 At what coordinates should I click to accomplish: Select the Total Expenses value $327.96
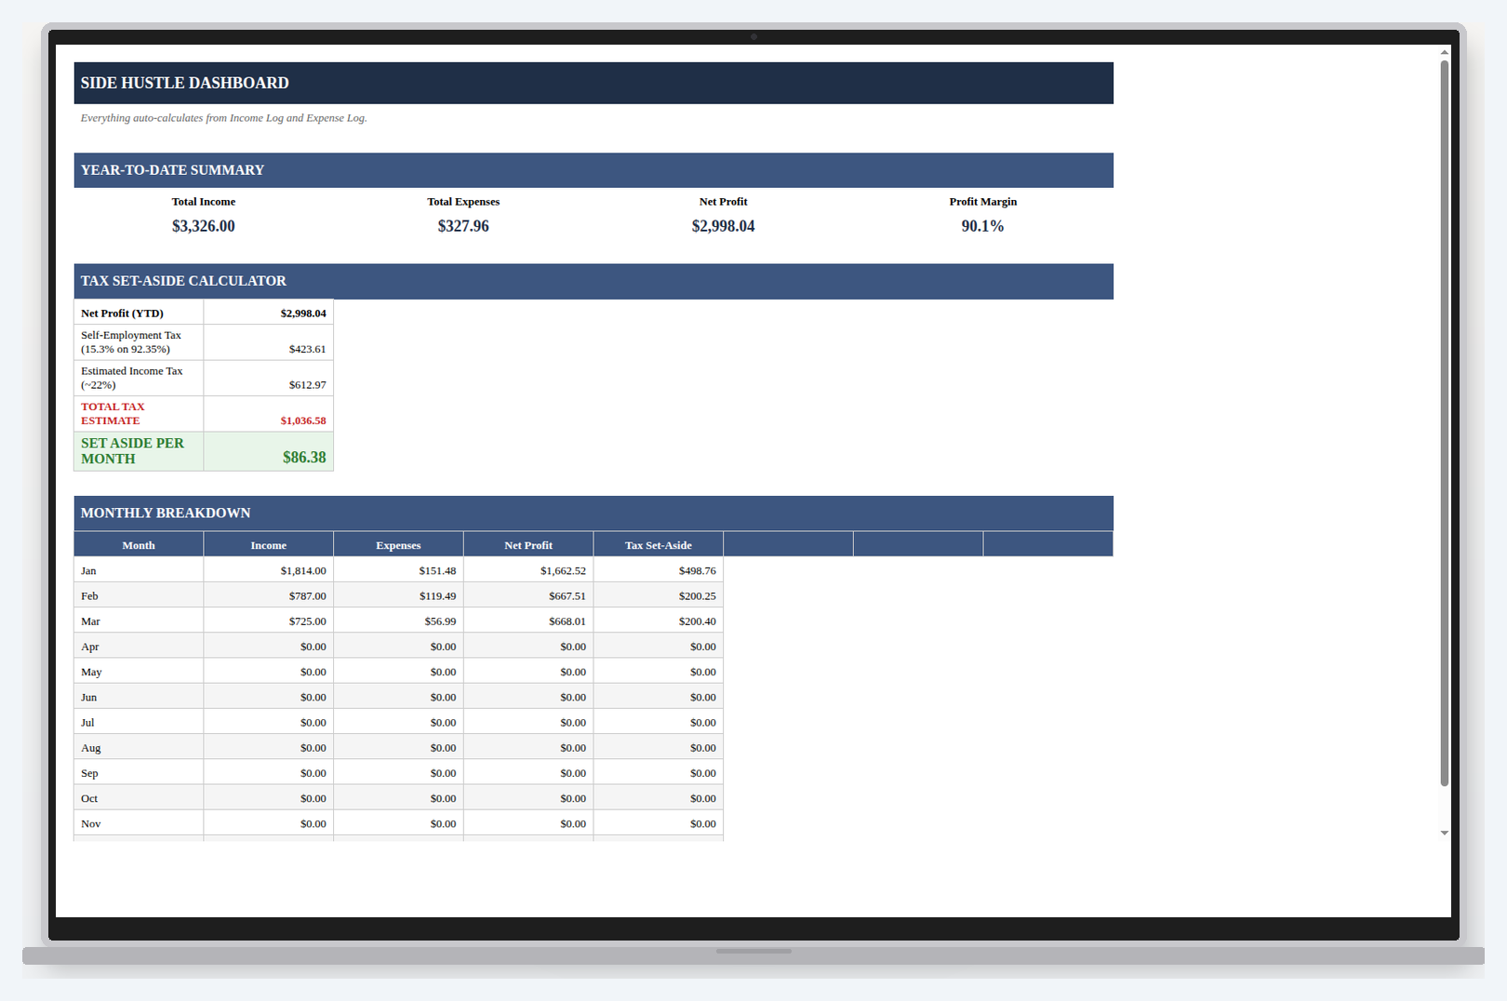pos(463,226)
